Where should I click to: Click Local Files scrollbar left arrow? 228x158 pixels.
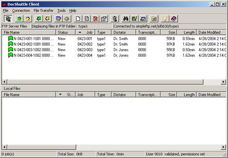point(4,147)
